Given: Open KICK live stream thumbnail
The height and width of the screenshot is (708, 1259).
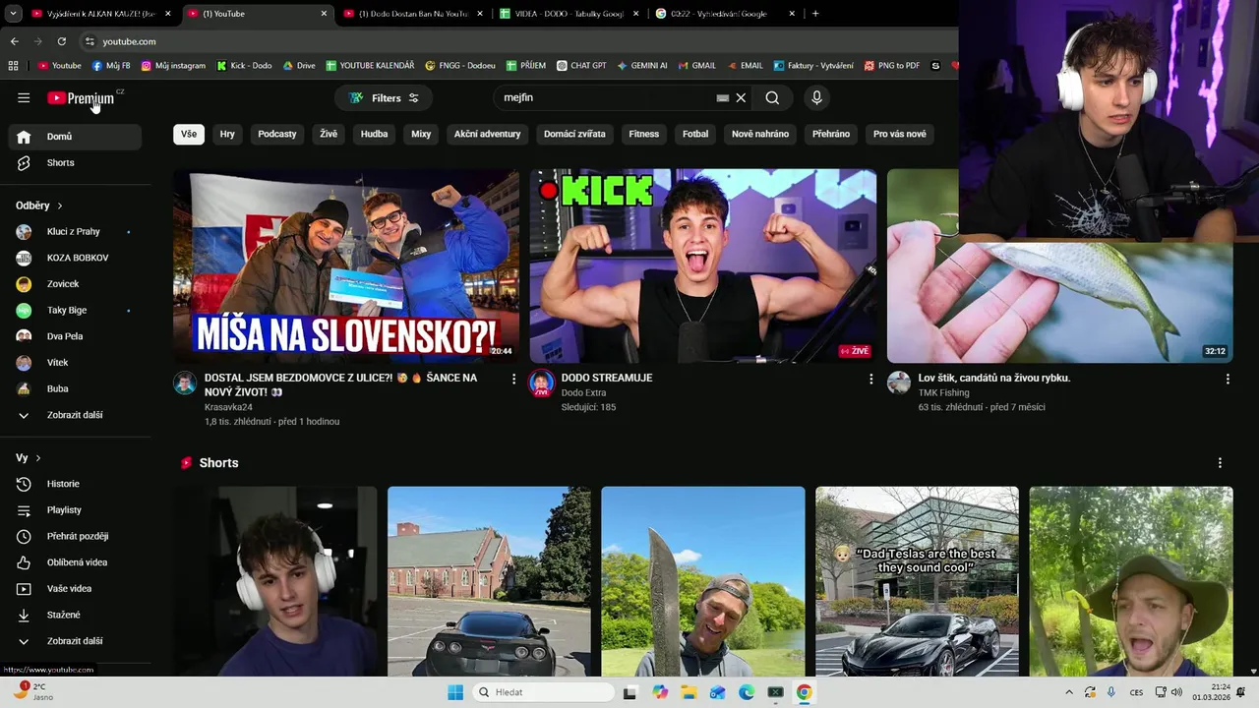Looking at the screenshot, I should [x=703, y=266].
